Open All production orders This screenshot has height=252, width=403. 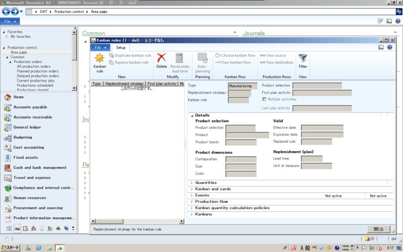point(34,67)
